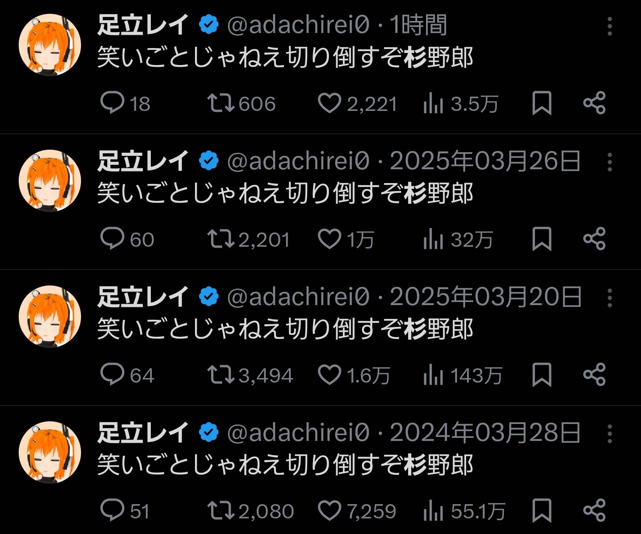Bookmark the 2025年03月26日 post
The height and width of the screenshot is (534, 641).
click(x=542, y=239)
